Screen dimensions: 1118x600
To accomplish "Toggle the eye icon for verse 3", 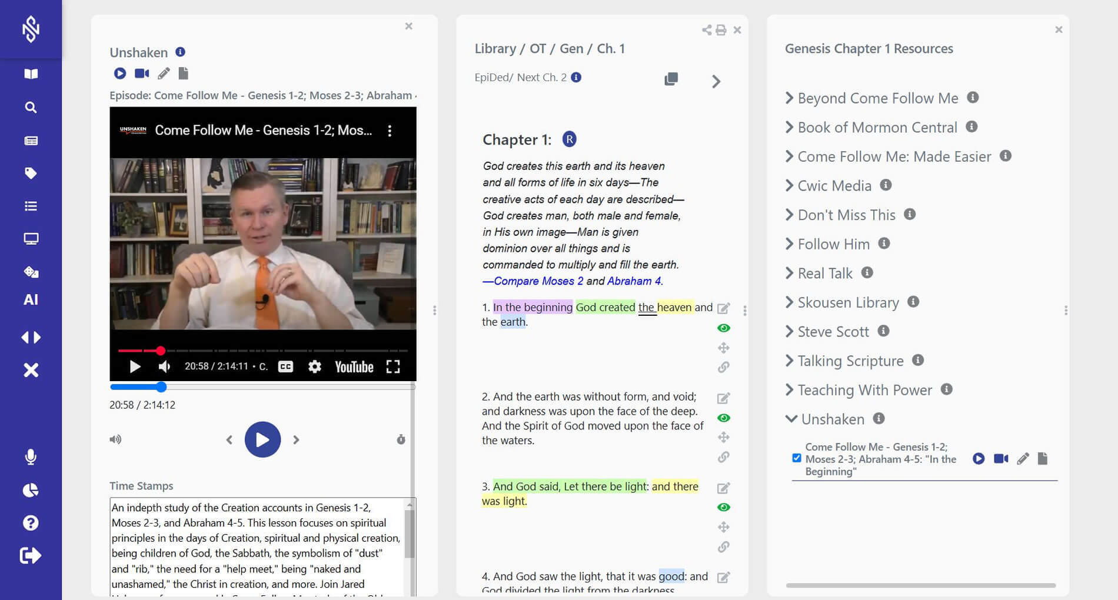I will coord(723,507).
